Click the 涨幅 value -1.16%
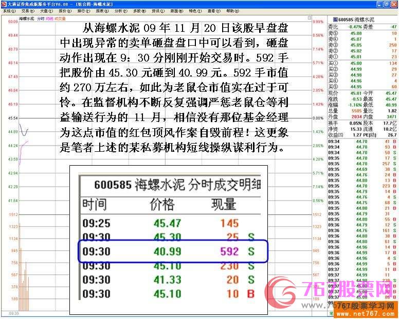 click(x=355, y=105)
